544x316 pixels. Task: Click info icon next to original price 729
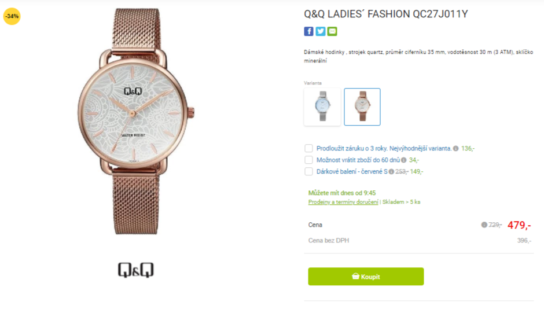click(x=484, y=225)
